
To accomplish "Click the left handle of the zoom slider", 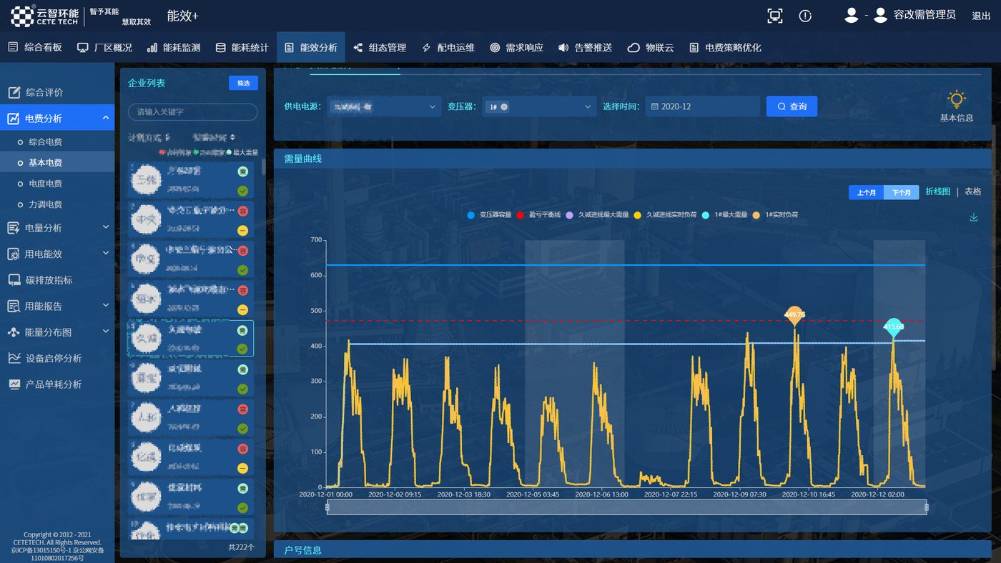I will [327, 507].
